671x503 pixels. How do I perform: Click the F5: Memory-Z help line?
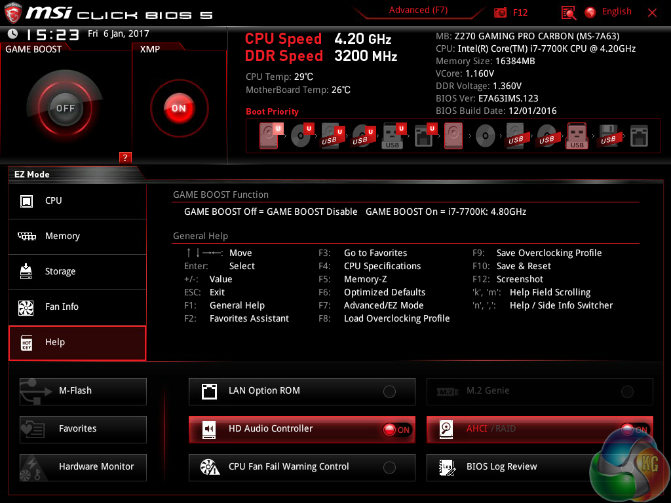(353, 279)
